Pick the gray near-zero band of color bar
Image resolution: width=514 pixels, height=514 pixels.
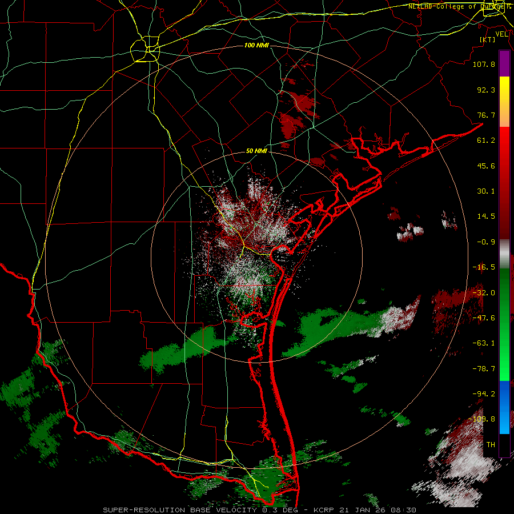tap(504, 254)
